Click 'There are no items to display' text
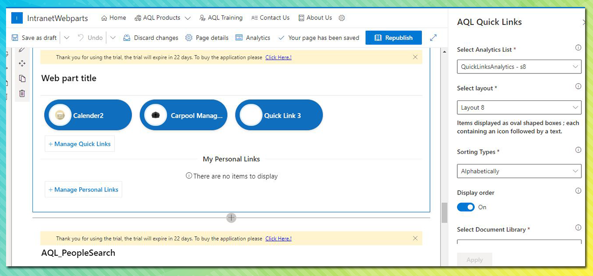593x276 pixels. point(235,176)
